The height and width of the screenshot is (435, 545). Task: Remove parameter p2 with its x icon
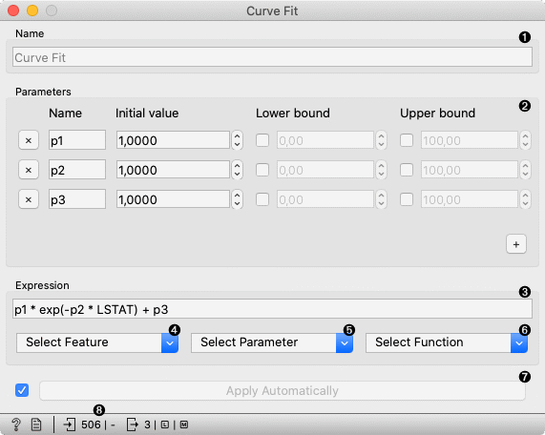pos(29,170)
